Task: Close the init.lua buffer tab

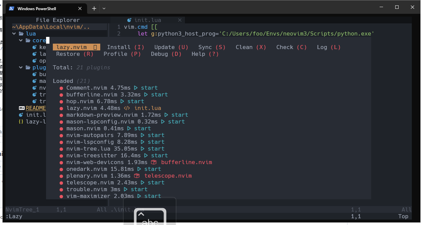Action: [x=180, y=20]
